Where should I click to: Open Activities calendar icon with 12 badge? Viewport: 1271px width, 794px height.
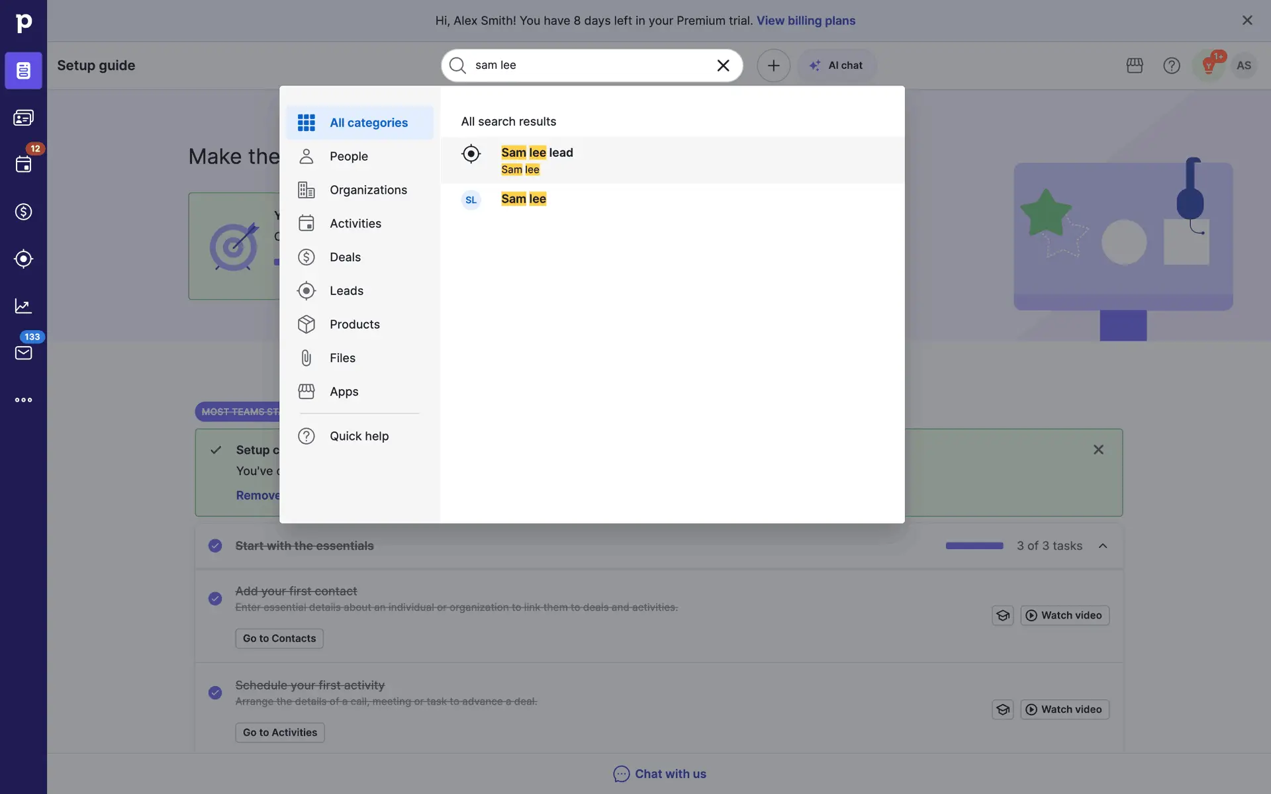[23, 165]
